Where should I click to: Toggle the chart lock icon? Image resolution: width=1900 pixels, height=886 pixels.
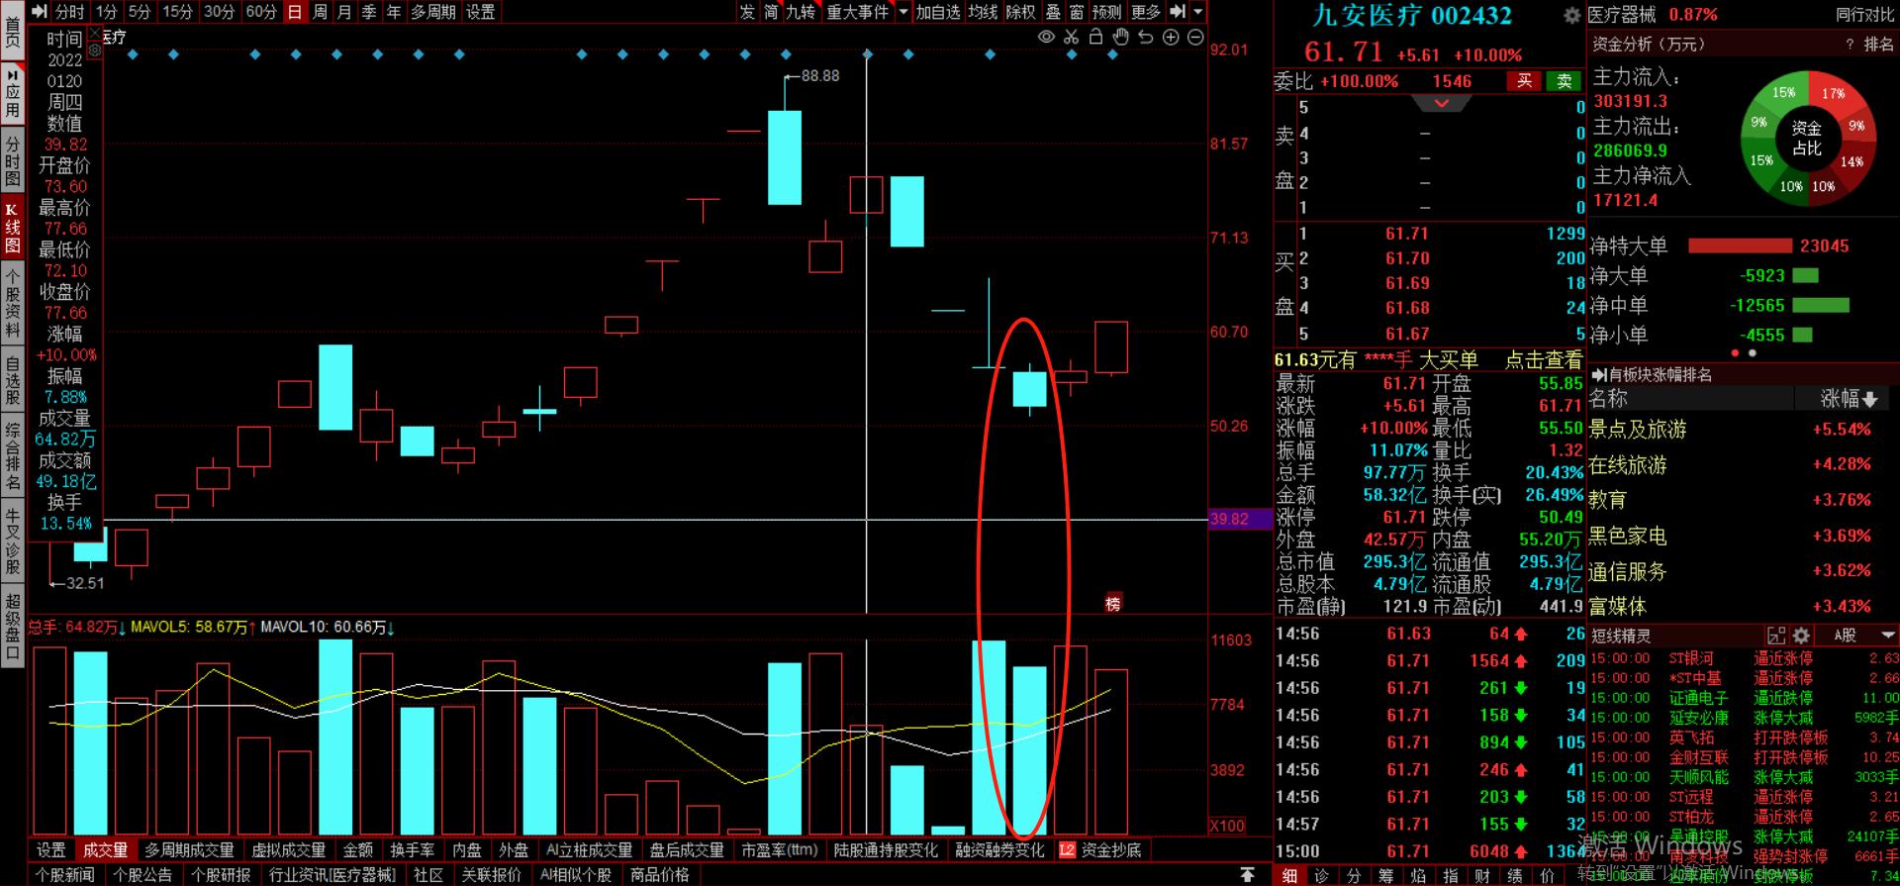[x=1095, y=38]
